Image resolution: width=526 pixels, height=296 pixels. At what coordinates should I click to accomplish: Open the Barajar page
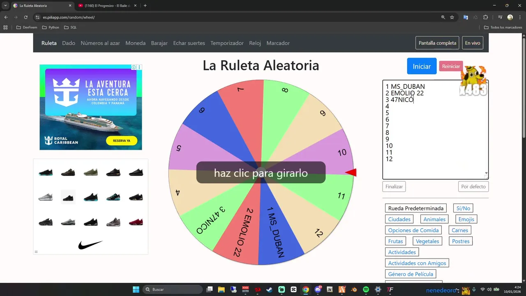click(x=159, y=43)
